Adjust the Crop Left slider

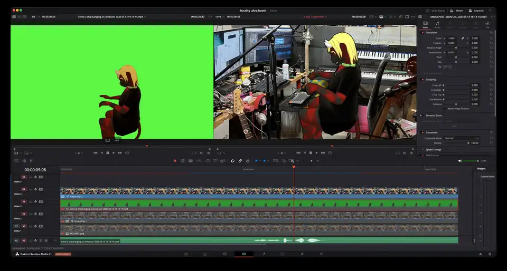coord(456,85)
